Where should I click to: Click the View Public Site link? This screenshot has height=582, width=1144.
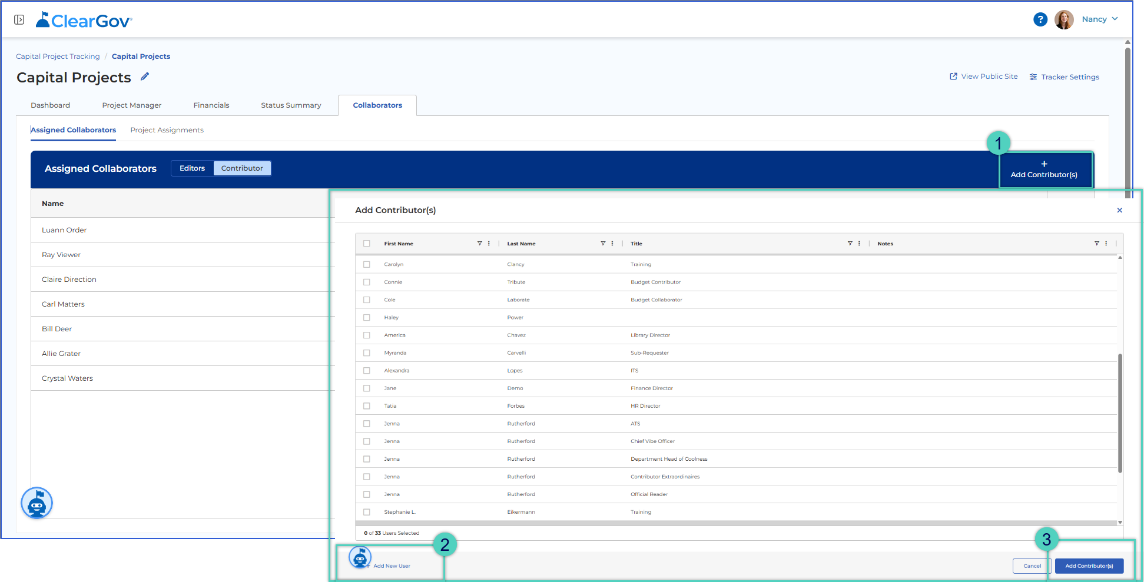click(984, 77)
